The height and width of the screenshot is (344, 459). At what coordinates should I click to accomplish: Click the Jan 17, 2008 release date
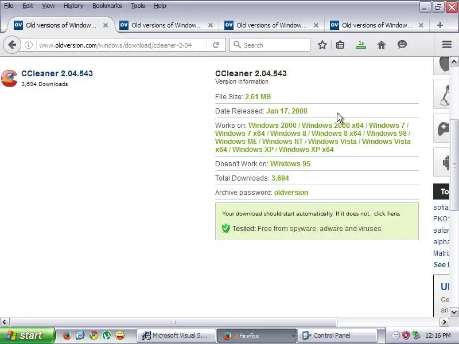coord(286,111)
